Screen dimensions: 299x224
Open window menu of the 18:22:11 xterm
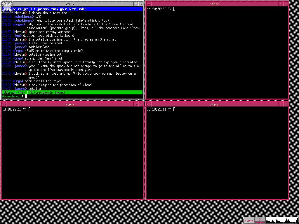[148, 104]
